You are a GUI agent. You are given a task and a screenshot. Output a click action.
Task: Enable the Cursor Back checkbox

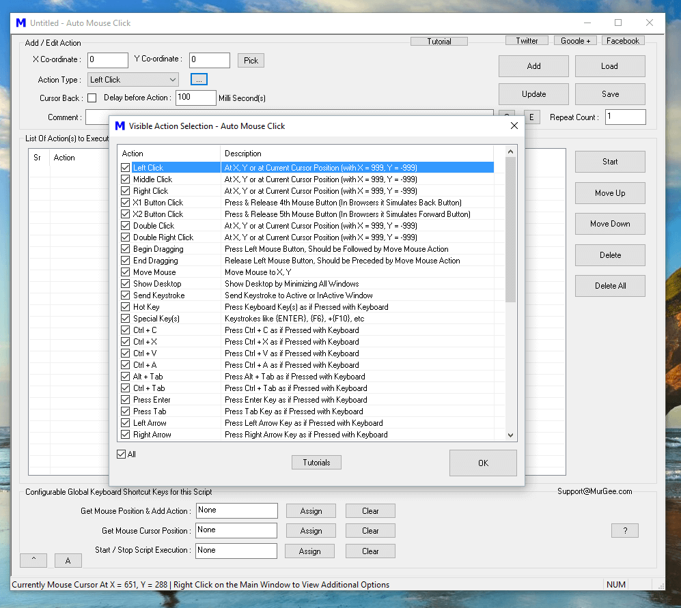pos(92,98)
